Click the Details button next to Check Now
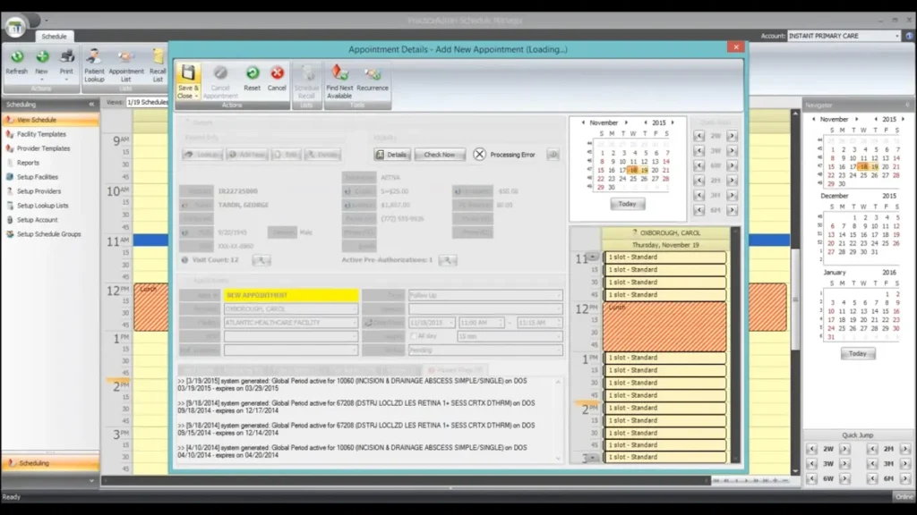 click(392, 155)
